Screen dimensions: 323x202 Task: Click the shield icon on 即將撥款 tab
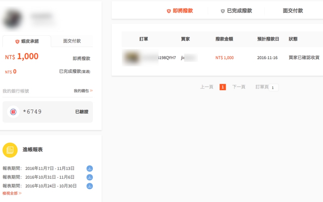pyautogui.click(x=169, y=11)
